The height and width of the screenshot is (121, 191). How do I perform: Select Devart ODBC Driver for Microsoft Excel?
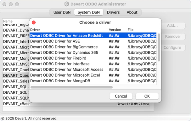click(93, 75)
